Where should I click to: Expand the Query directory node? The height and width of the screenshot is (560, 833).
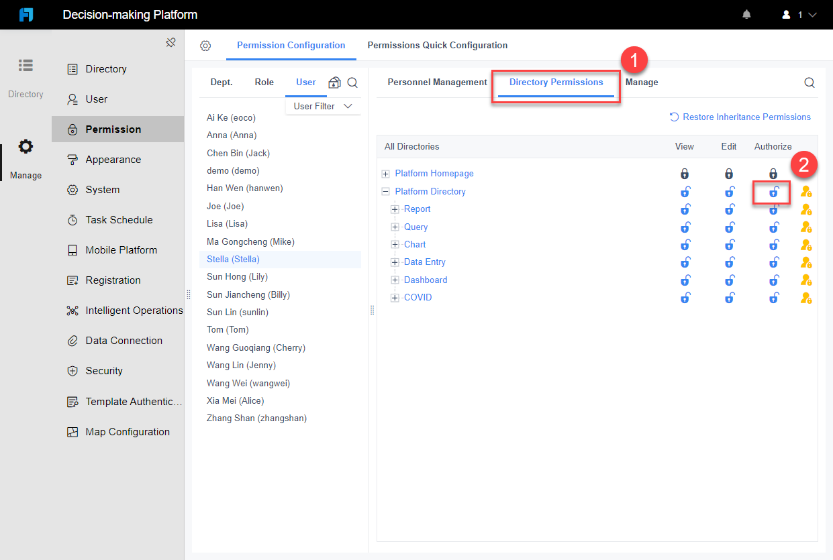(395, 227)
